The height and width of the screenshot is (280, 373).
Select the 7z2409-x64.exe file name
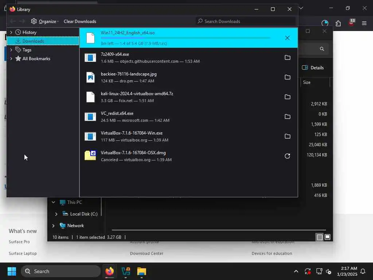coord(115,54)
